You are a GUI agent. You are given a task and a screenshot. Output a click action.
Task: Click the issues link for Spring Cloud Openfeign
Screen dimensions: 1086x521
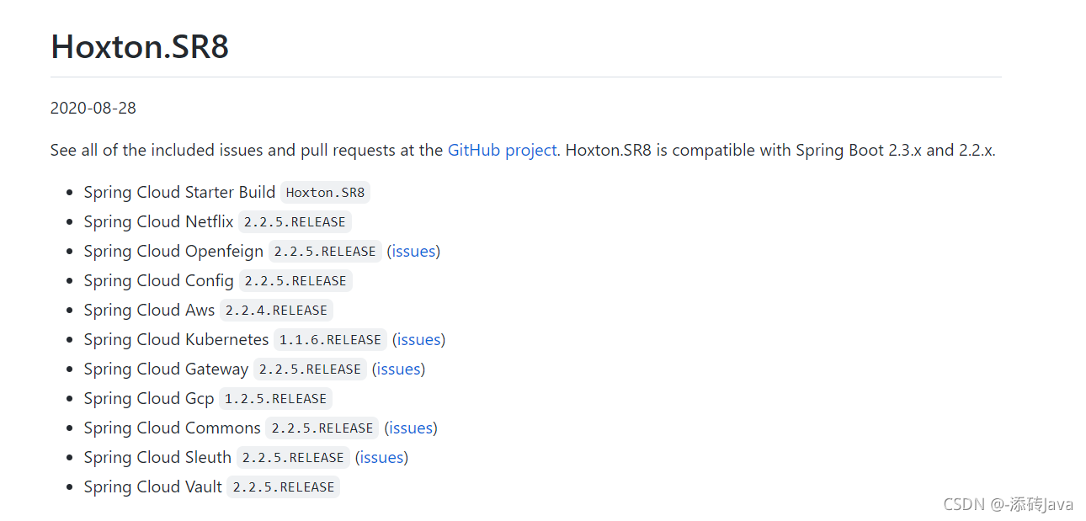pos(413,251)
